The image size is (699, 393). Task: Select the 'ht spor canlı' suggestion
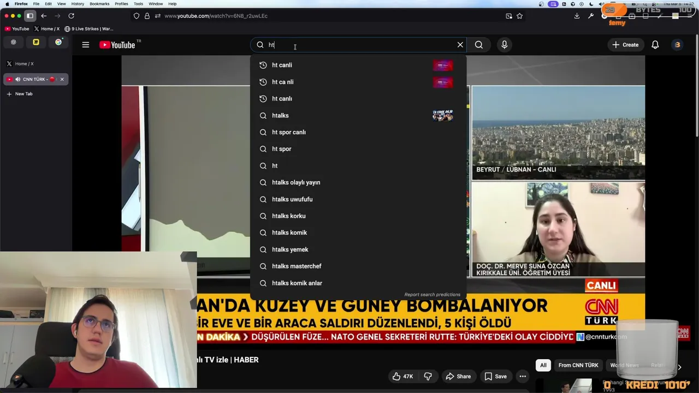(x=358, y=132)
